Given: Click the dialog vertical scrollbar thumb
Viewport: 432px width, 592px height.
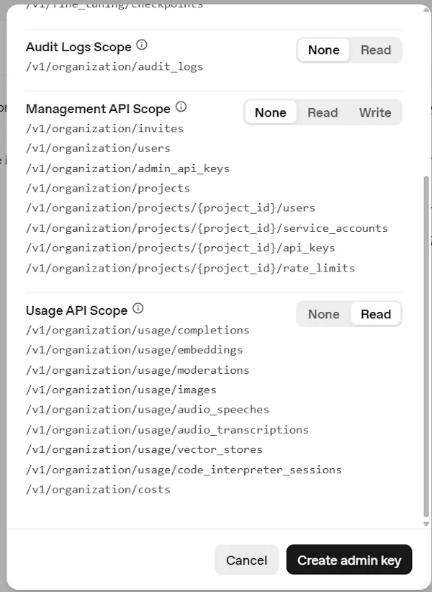Looking at the screenshot, I should click(x=426, y=346).
